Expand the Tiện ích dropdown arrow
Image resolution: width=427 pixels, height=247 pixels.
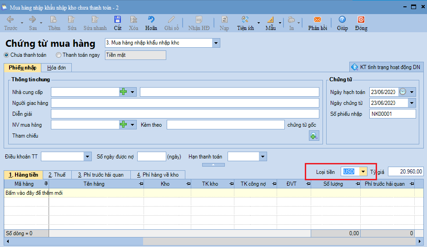(259, 23)
